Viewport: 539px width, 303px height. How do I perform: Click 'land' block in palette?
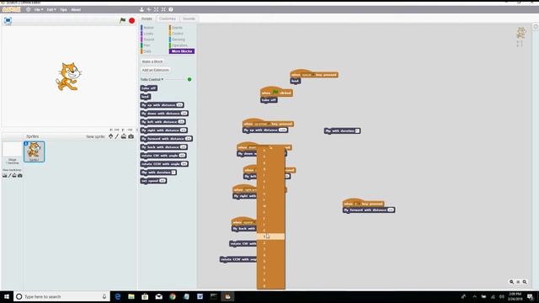click(145, 97)
